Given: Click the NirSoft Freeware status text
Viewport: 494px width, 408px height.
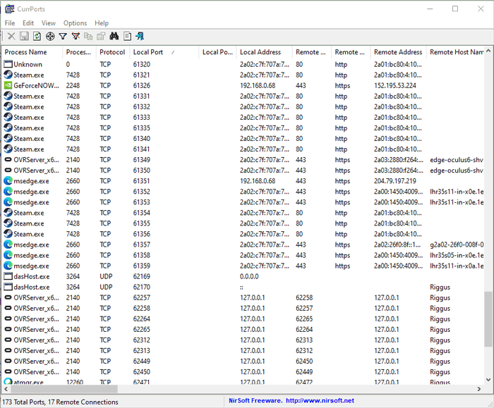Looking at the screenshot, I should pos(255,400).
